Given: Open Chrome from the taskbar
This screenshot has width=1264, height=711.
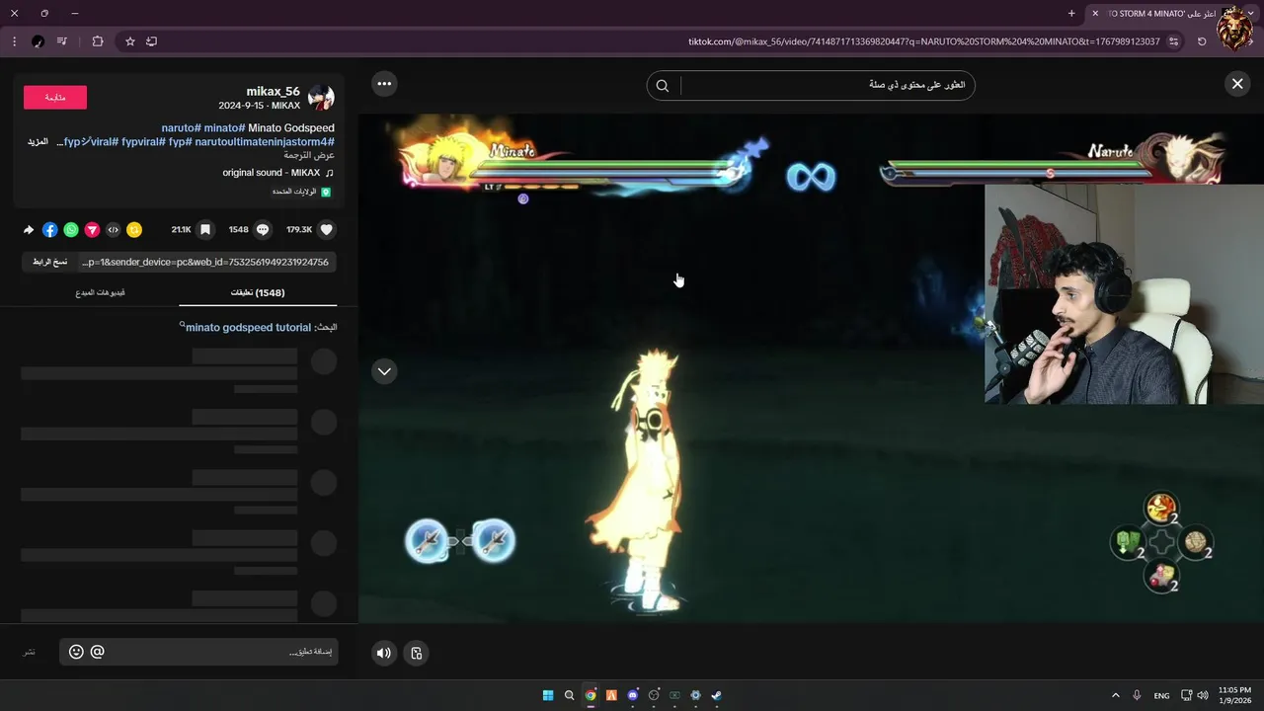Looking at the screenshot, I should (591, 695).
